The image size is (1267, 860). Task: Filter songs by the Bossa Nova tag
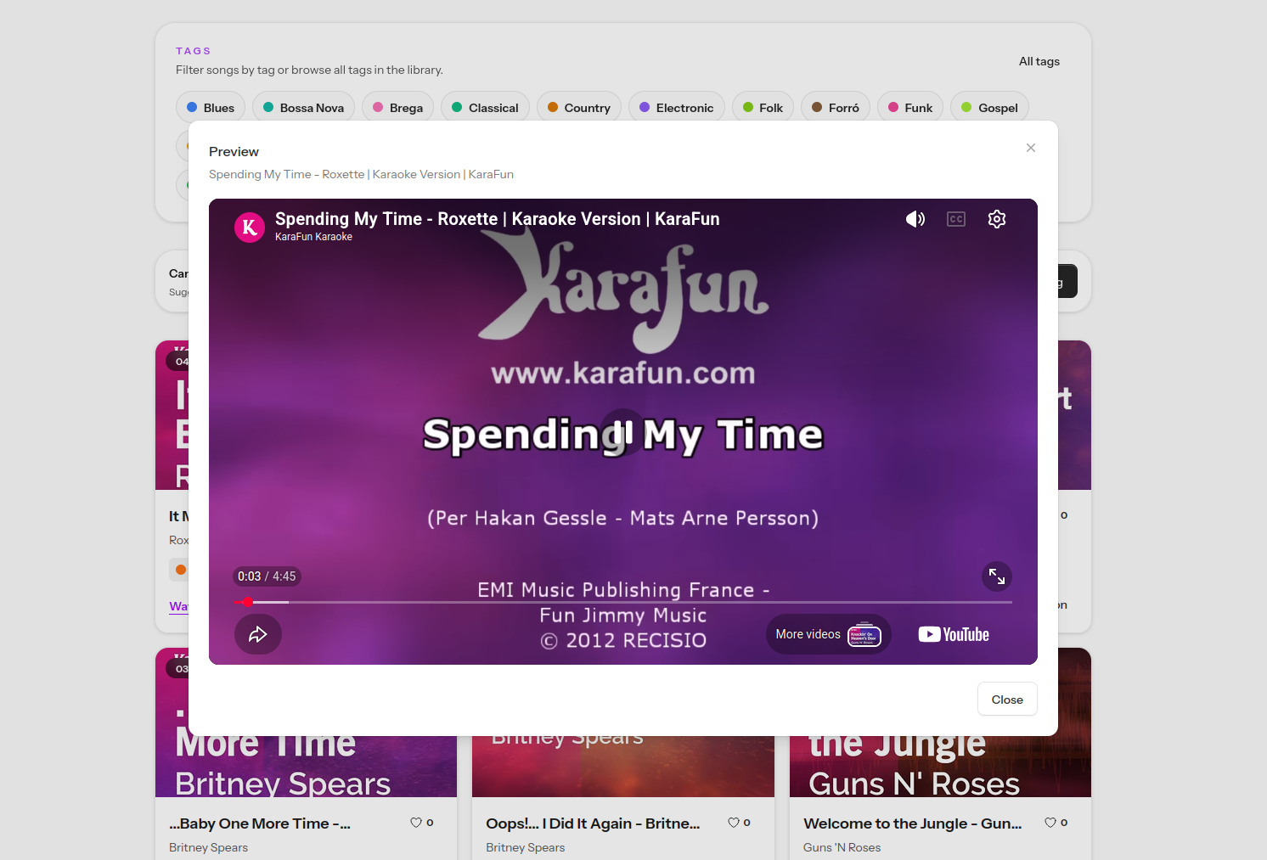click(304, 108)
